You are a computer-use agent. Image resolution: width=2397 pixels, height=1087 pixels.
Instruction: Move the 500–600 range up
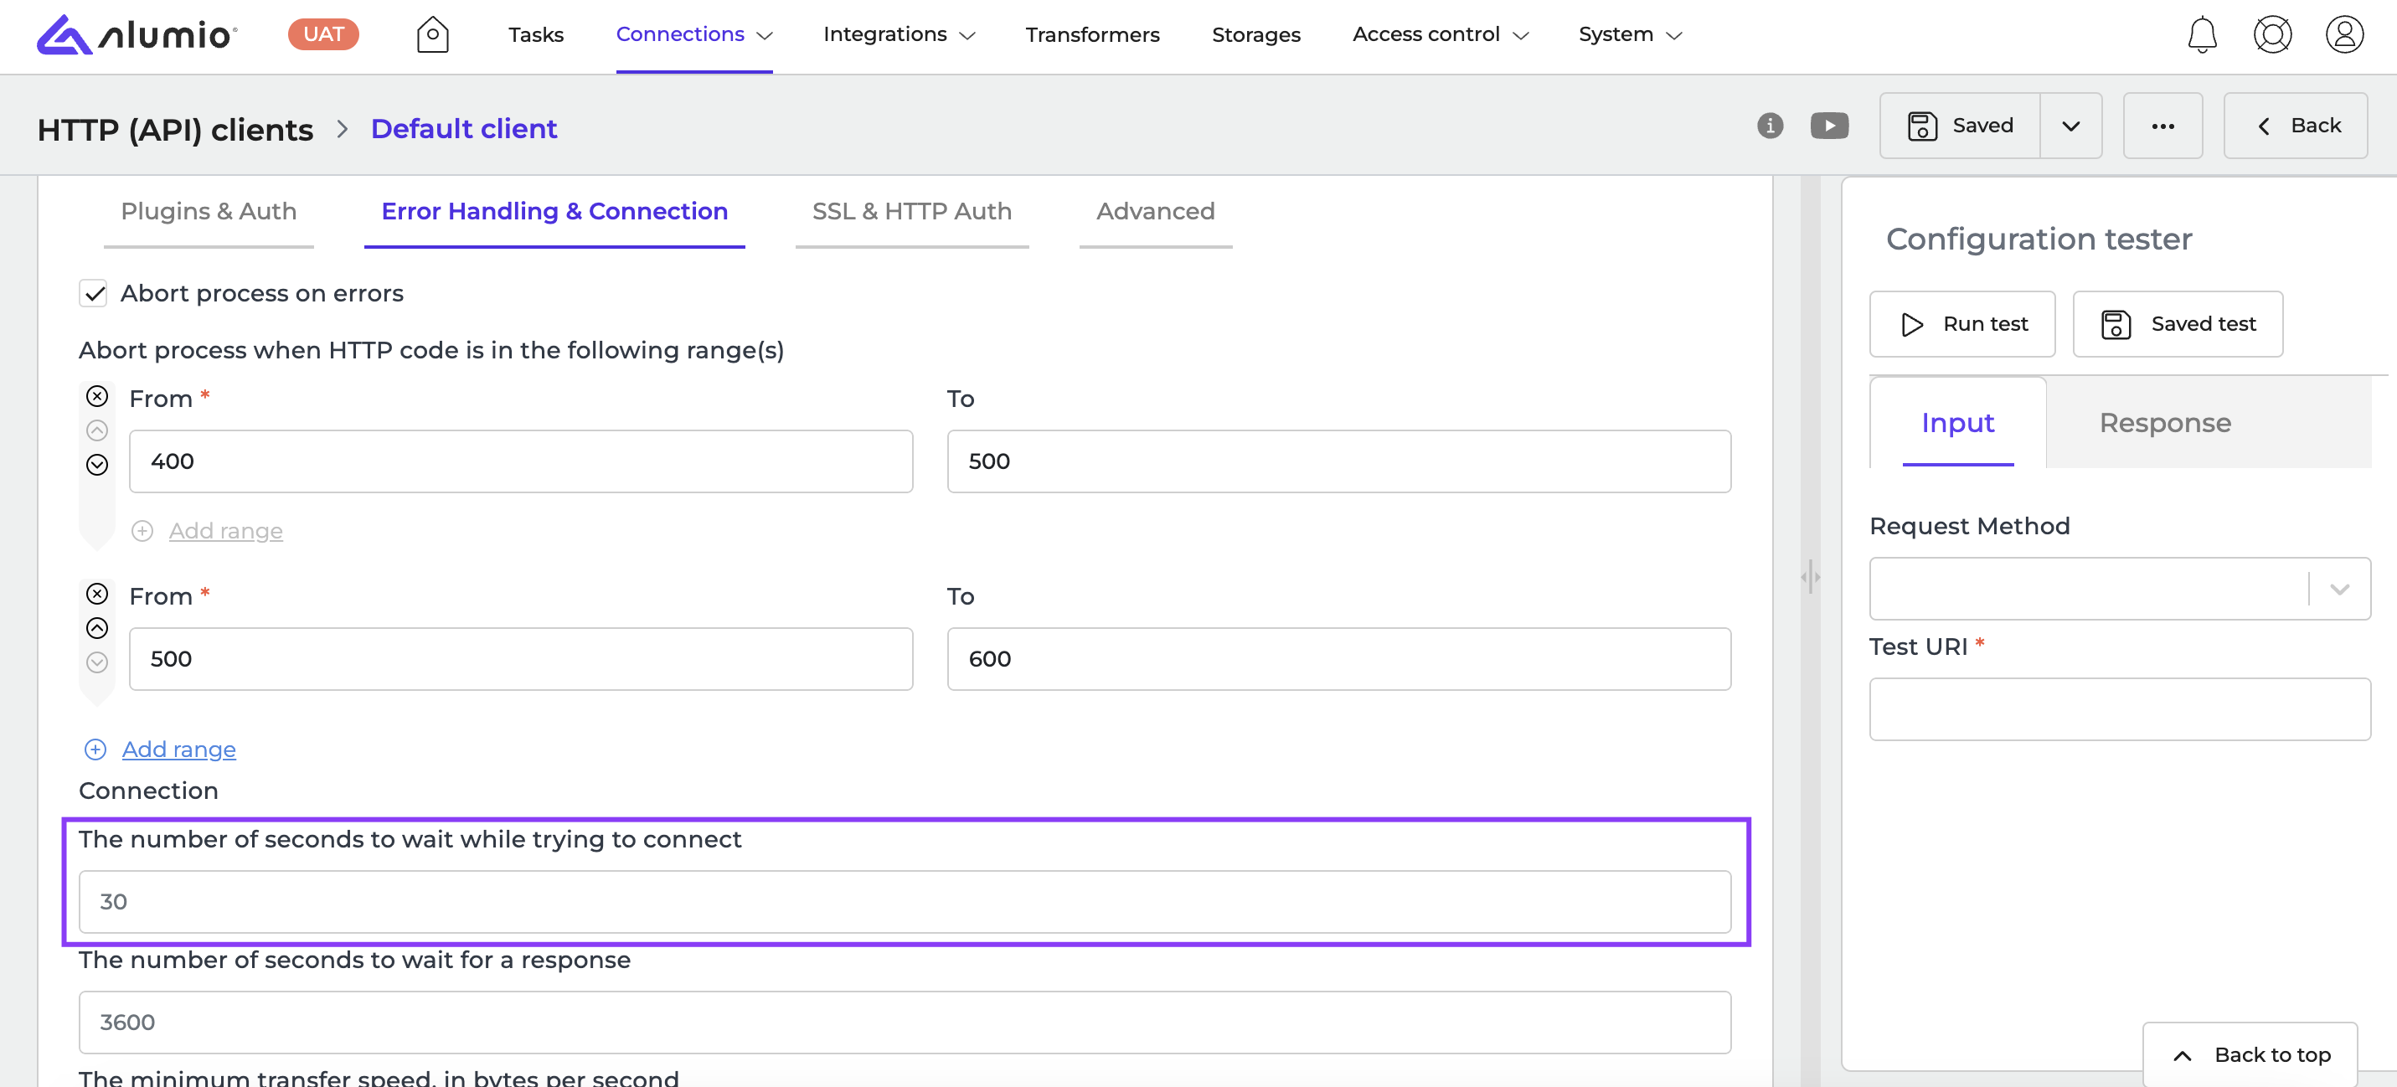coord(97,628)
